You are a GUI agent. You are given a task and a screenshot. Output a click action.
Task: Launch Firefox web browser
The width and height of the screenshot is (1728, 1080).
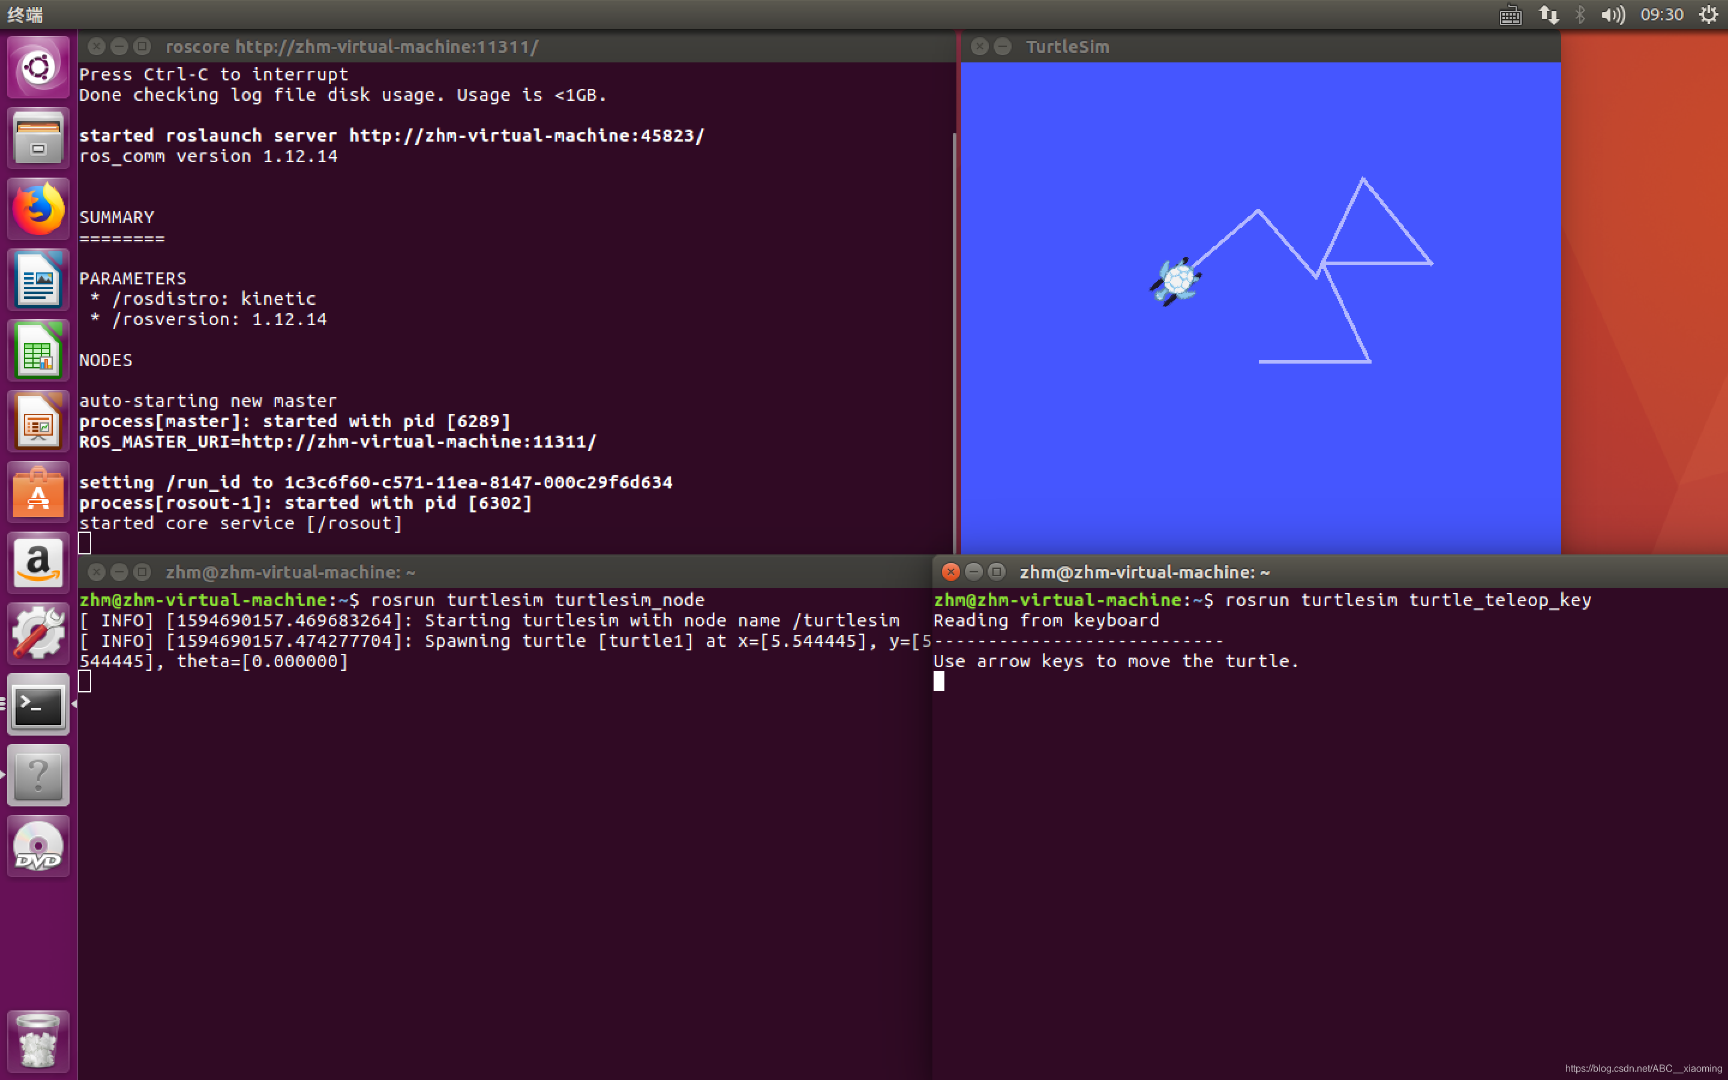(x=38, y=209)
